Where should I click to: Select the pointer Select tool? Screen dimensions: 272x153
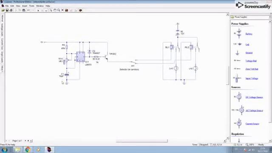pos(51,10)
